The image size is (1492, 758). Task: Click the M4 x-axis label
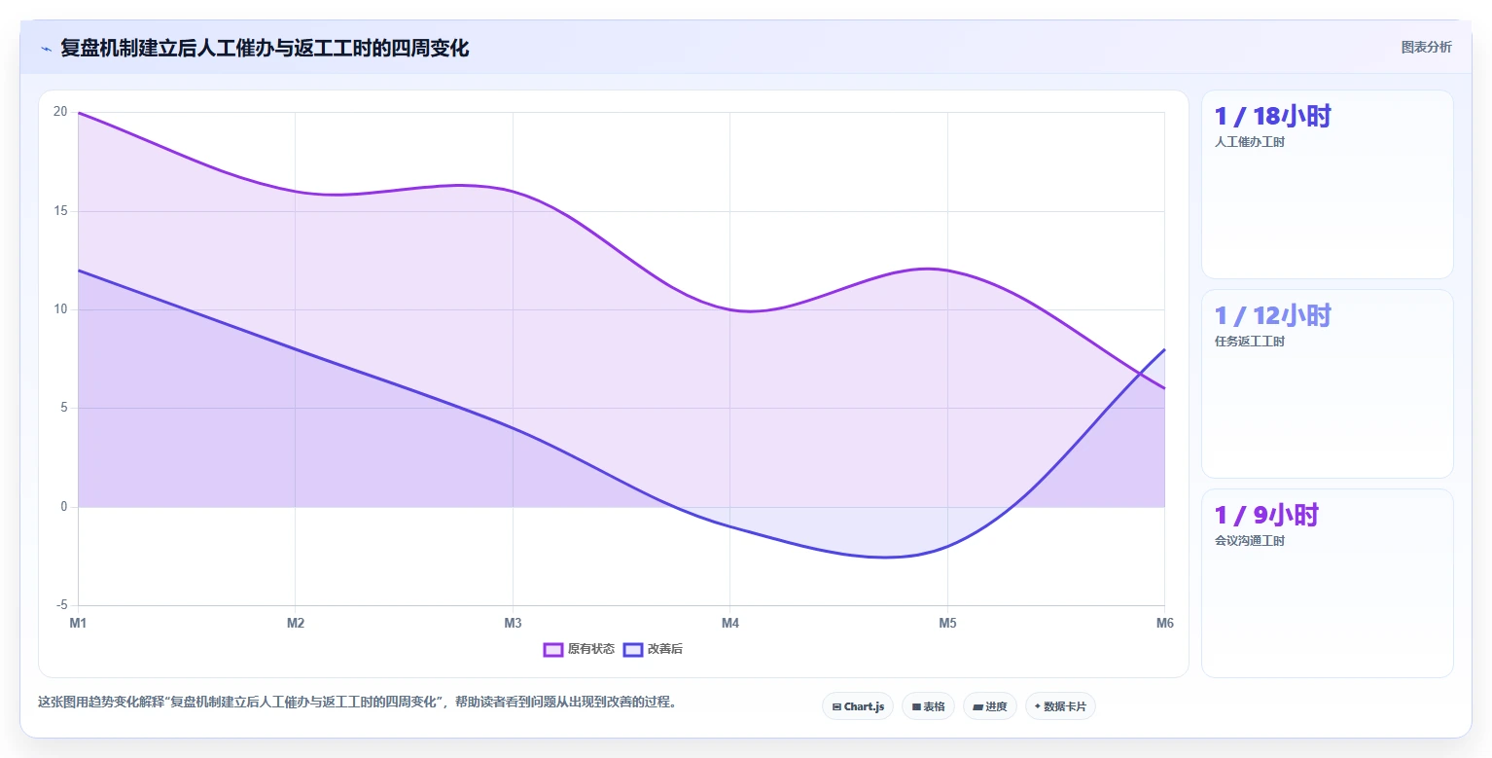tap(730, 623)
